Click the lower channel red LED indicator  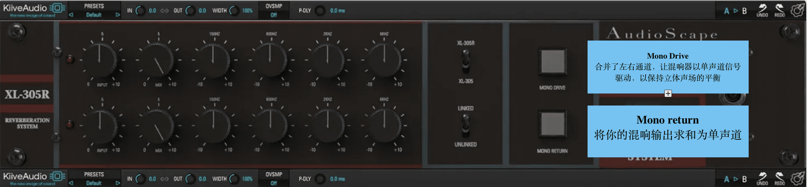[x=70, y=124]
